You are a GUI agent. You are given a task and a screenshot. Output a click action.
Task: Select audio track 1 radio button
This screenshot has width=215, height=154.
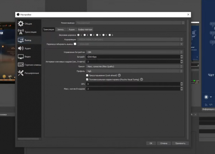point(78,35)
